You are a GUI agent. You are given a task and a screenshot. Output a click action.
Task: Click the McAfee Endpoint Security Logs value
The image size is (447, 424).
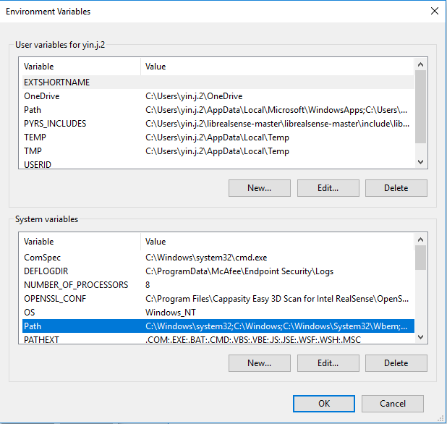click(x=239, y=271)
